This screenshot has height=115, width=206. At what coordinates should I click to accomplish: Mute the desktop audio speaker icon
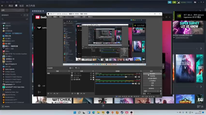(x=136, y=84)
